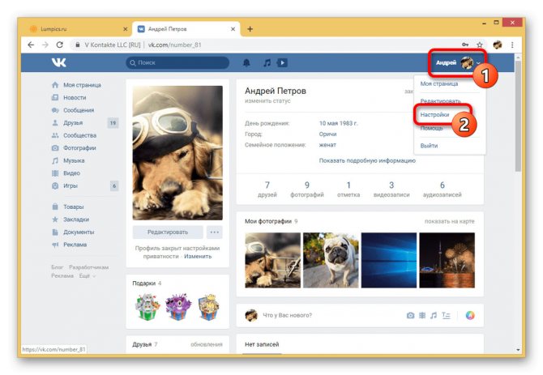Expand Ещё footer dropdown
The image size is (543, 375).
coord(88,275)
